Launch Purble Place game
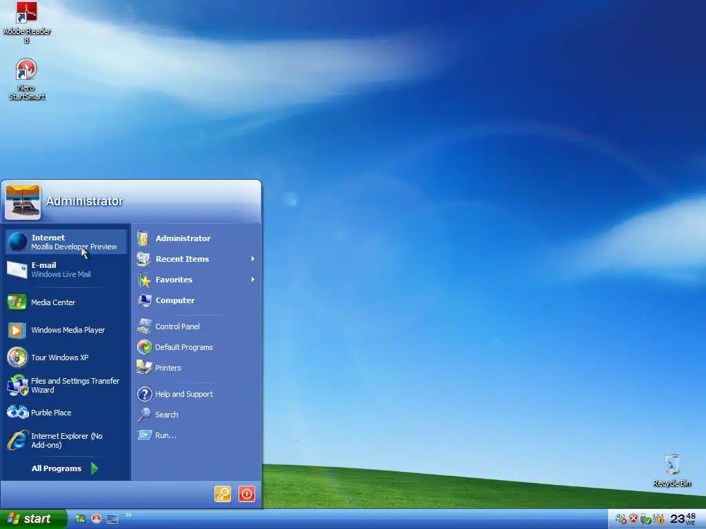Image resolution: width=706 pixels, height=529 pixels. [x=66, y=413]
